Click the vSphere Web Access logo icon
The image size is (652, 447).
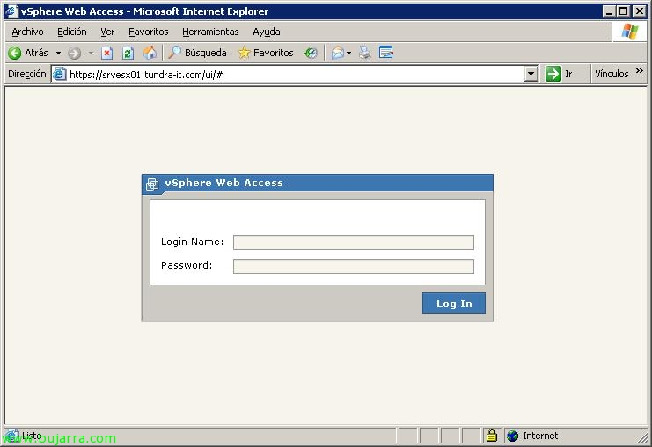coord(152,184)
